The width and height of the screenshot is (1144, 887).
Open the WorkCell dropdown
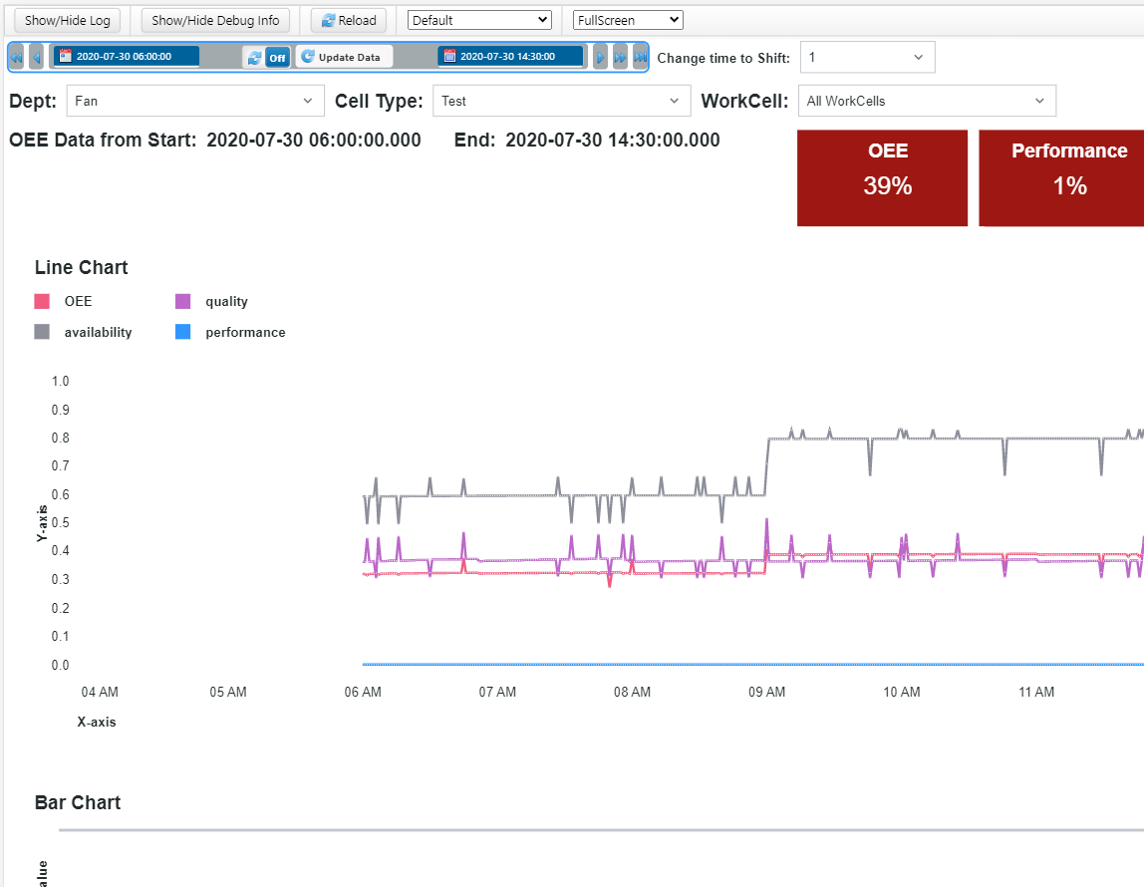click(x=927, y=101)
